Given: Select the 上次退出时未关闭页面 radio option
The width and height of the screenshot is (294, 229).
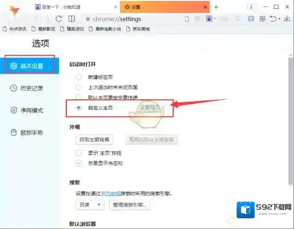Looking at the screenshot, I should click(x=79, y=87).
